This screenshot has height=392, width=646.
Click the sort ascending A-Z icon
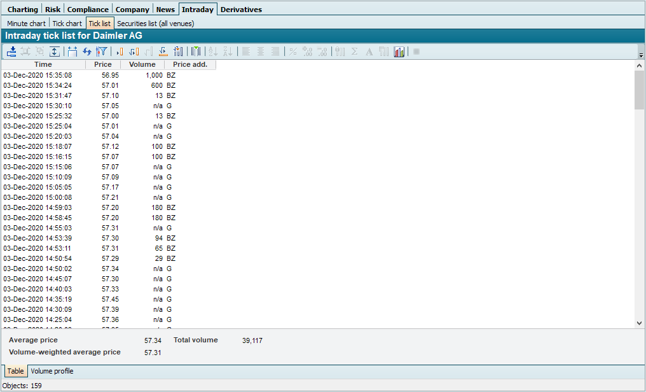213,52
